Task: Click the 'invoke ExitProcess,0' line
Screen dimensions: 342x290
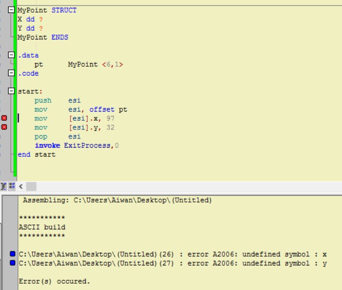Action: point(77,145)
